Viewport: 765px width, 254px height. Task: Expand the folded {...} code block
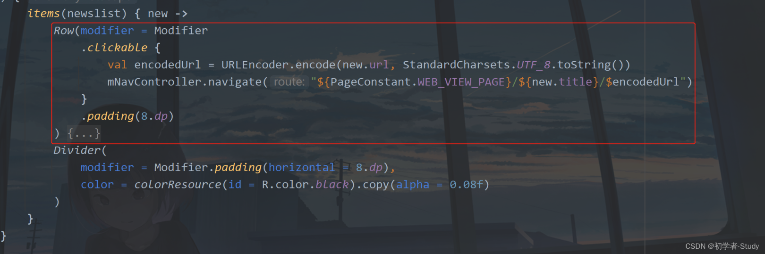click(84, 133)
